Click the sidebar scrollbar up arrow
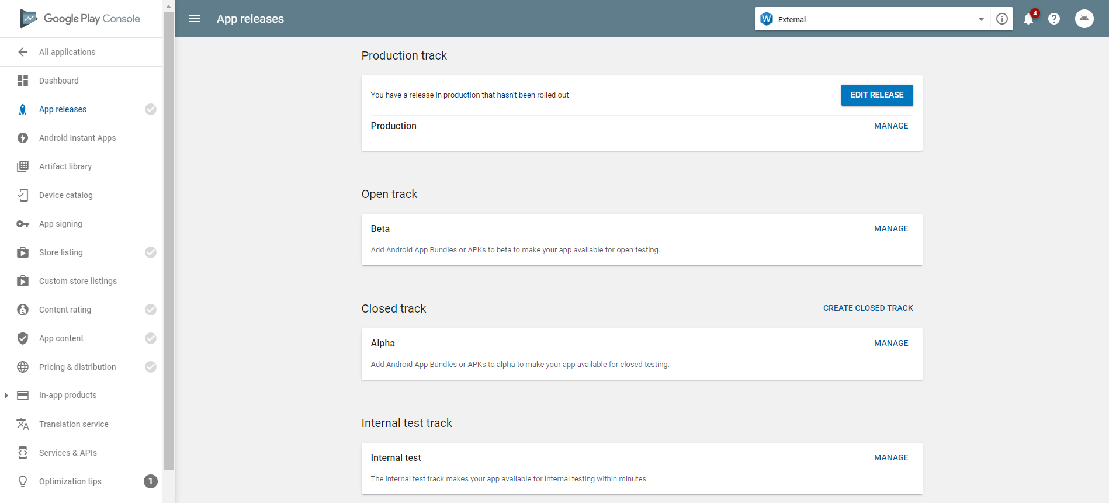Viewport: 1109px width, 503px height. point(169,6)
